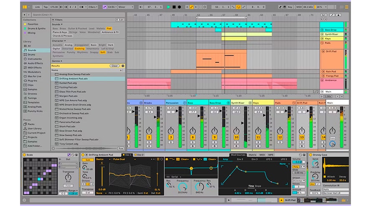
Task: Unfold the Bass Drop group track
Action: [322, 30]
